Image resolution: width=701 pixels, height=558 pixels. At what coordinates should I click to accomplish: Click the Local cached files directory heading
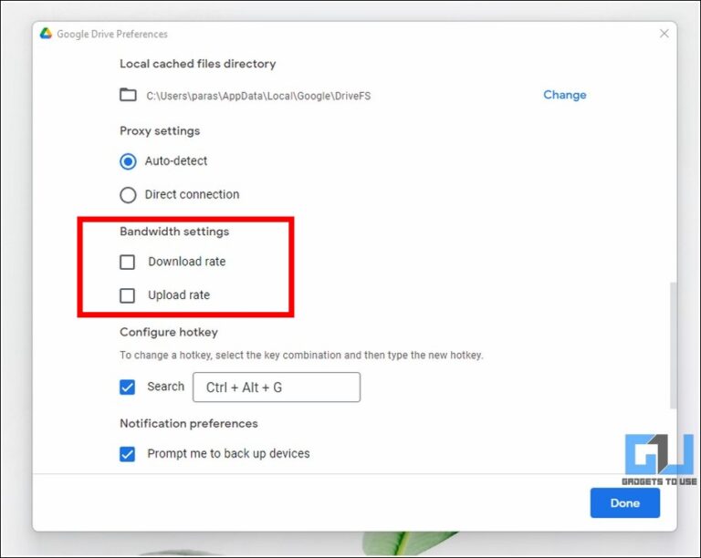197,64
